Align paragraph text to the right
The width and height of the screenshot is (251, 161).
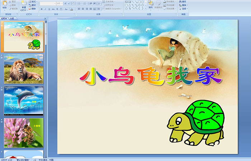click(87, 9)
